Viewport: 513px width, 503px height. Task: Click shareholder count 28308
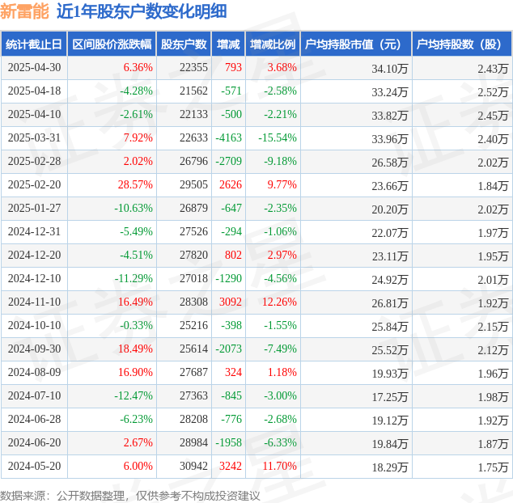tap(193, 302)
